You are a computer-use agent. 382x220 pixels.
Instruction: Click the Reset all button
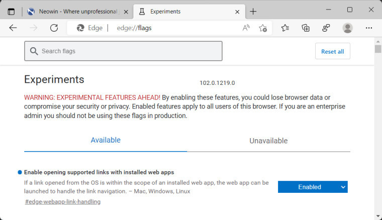click(332, 51)
